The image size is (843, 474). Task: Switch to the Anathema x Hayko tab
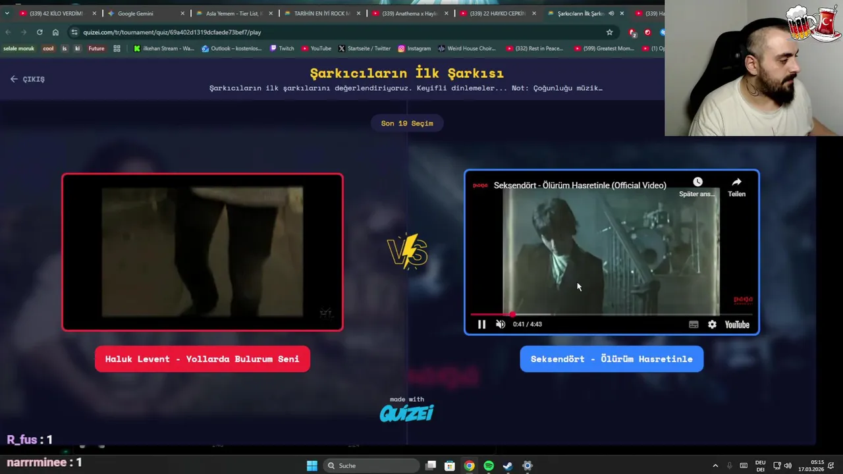pos(410,13)
